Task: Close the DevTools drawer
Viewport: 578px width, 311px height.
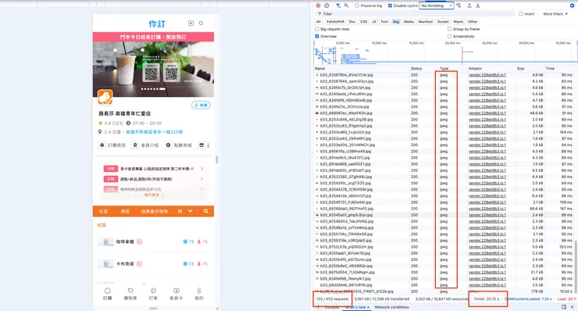Action: pyautogui.click(x=572, y=307)
